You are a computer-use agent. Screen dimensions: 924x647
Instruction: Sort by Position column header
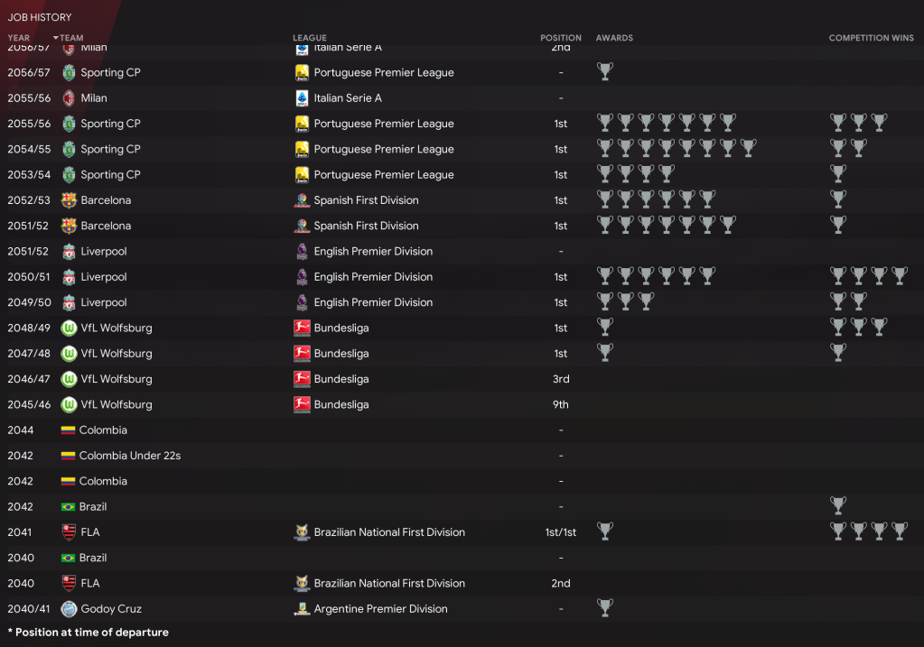click(561, 38)
